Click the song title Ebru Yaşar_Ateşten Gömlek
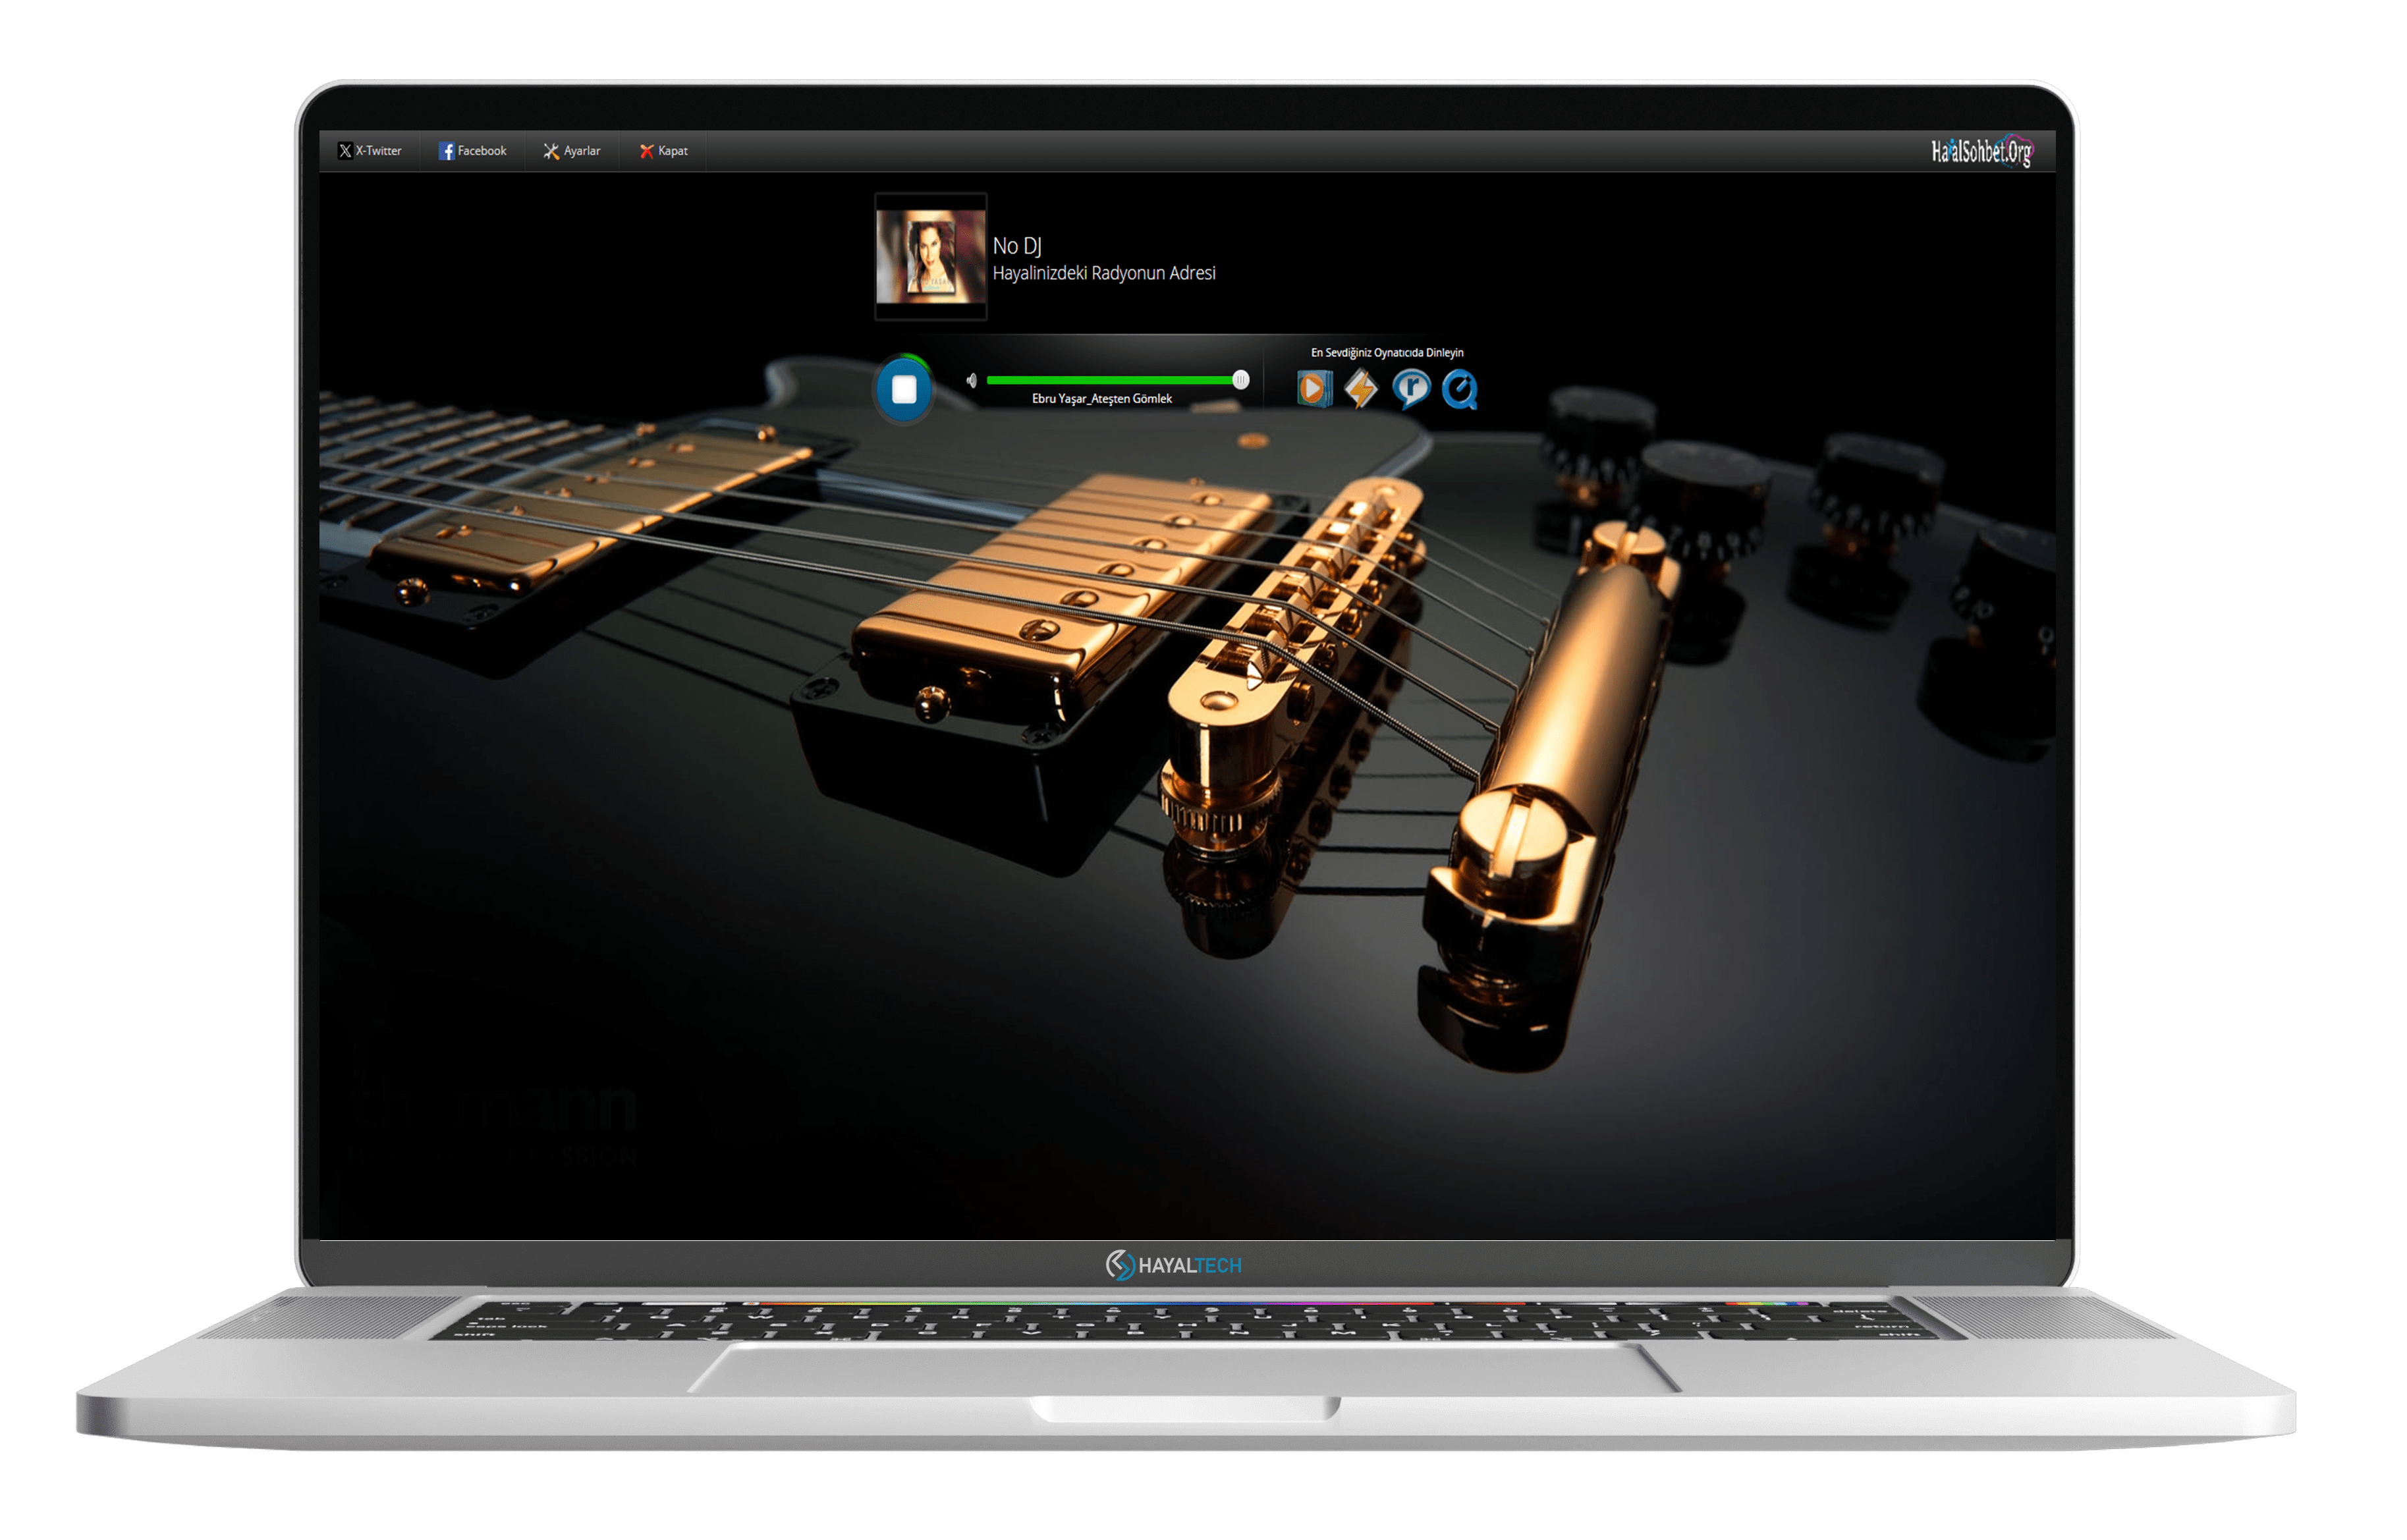 1101,399
